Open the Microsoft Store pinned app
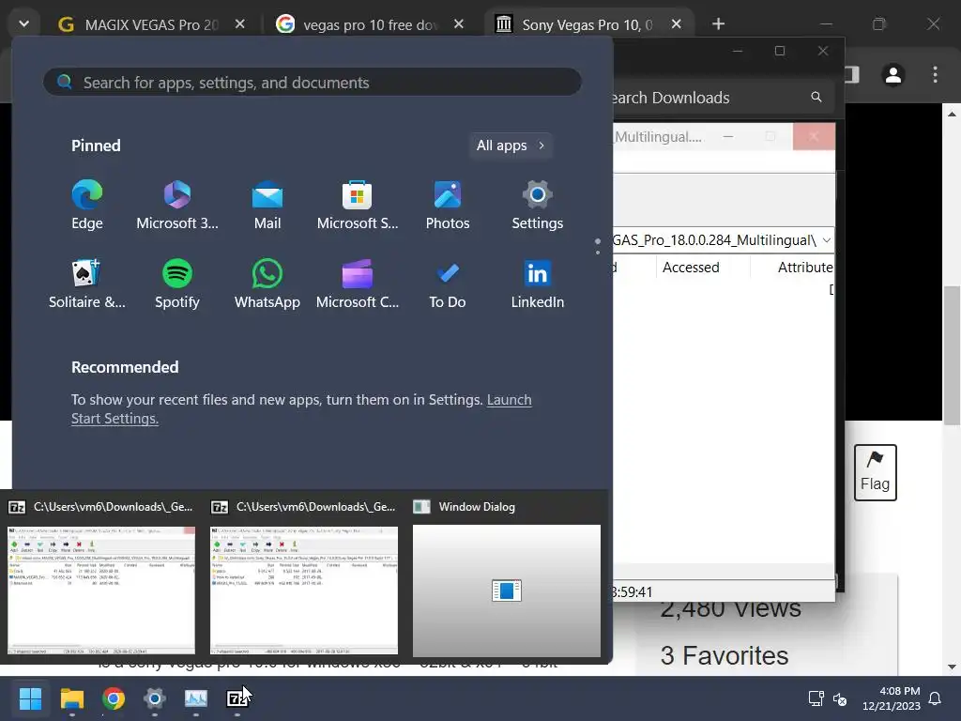 point(358,206)
